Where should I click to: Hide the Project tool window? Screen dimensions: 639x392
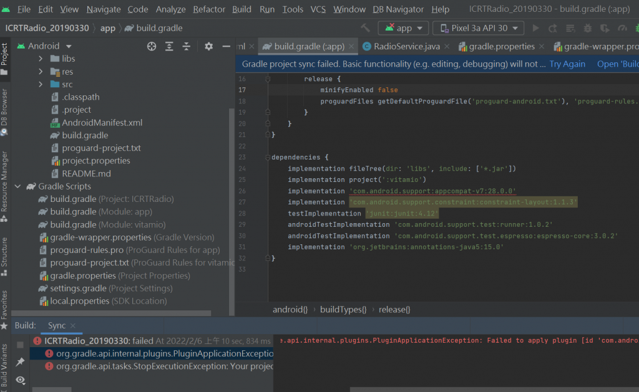click(x=226, y=46)
